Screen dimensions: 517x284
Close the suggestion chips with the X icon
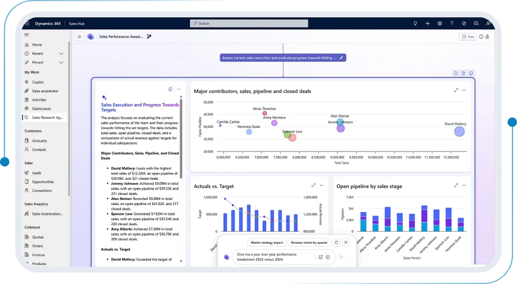click(x=346, y=243)
